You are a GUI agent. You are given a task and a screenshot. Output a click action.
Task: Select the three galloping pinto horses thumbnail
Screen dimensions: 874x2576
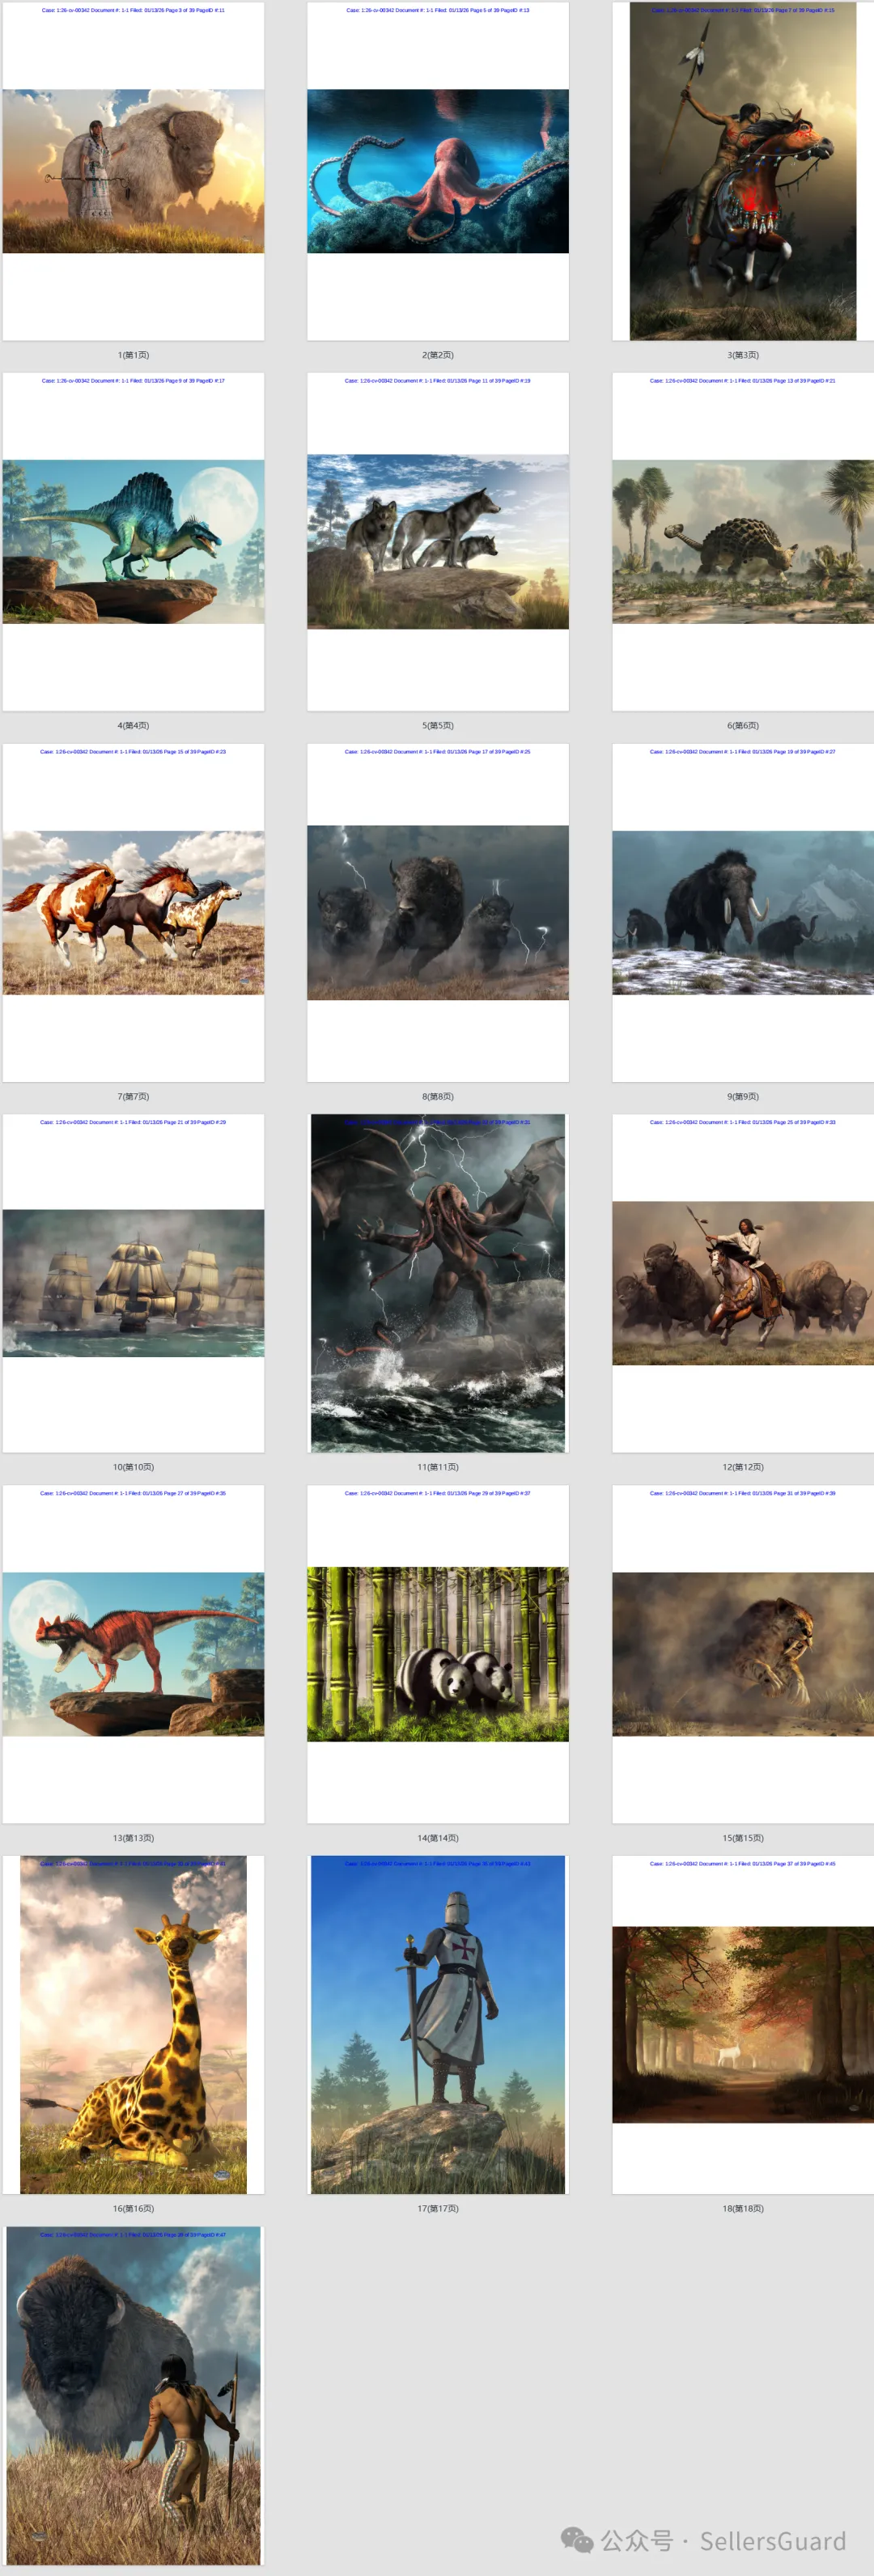[x=133, y=913]
